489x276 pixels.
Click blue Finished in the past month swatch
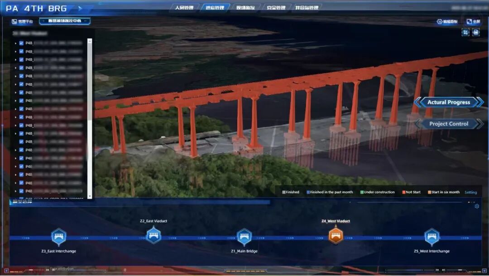tap(308, 192)
